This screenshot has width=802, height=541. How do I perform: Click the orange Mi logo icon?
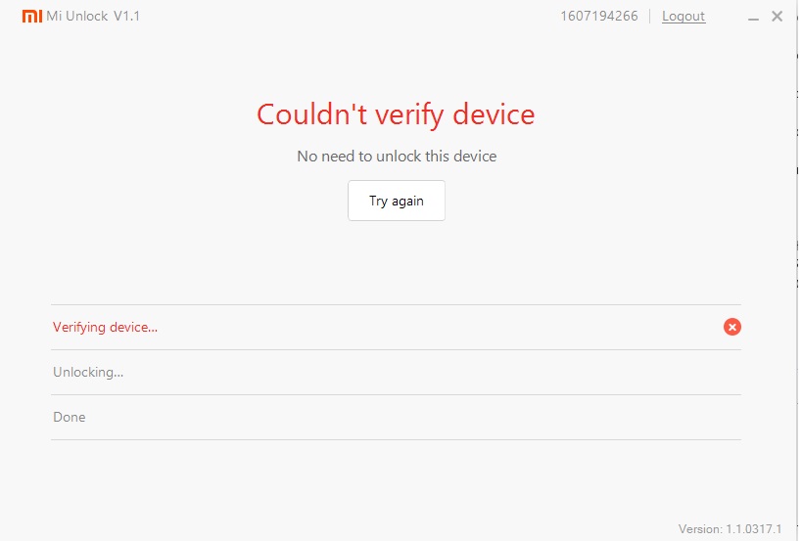coord(32,17)
